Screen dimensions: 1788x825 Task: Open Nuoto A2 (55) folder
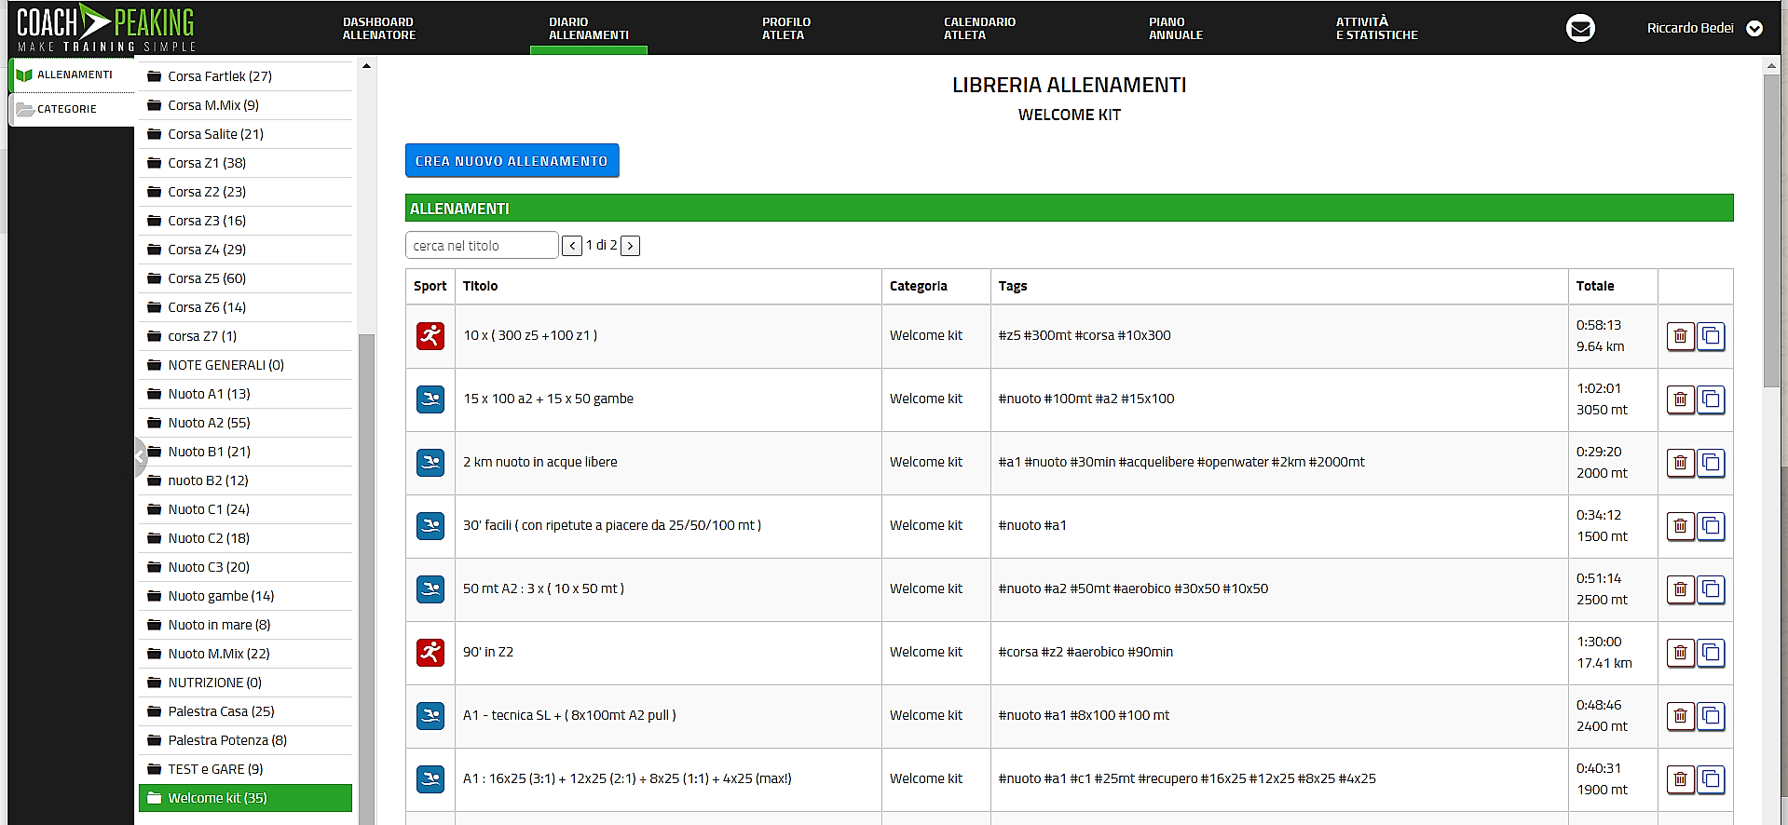point(246,423)
